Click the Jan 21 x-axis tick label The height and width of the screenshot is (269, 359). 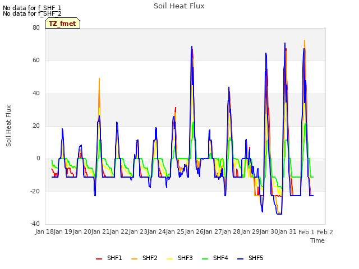point(100,231)
